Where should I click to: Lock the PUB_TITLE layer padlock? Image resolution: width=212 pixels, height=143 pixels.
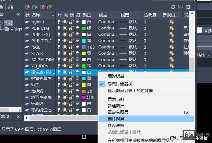click(71, 41)
